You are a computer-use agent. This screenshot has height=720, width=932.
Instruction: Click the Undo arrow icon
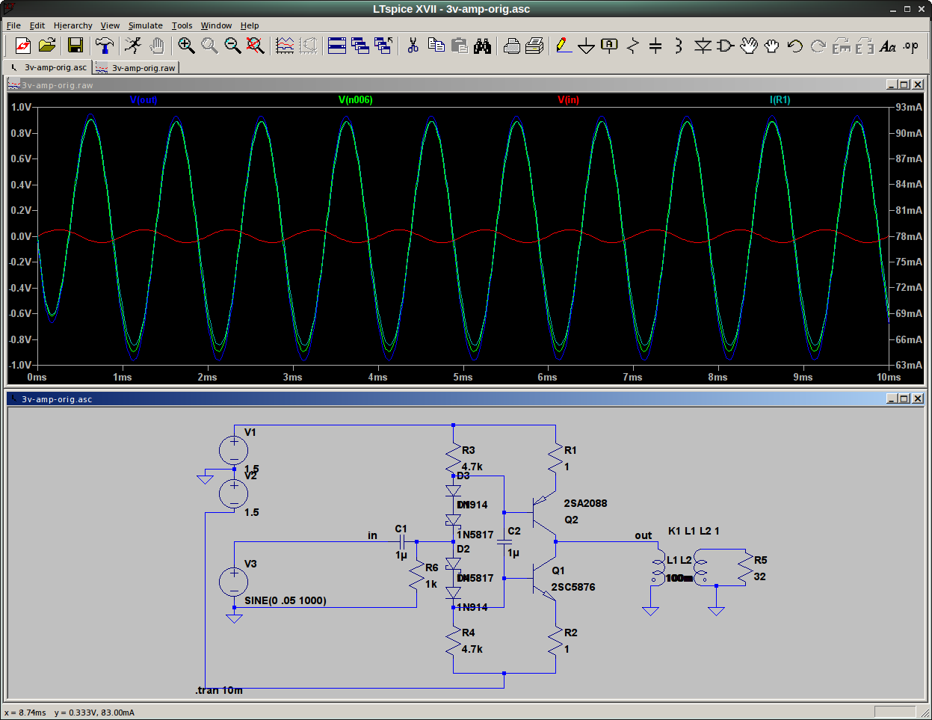click(794, 46)
